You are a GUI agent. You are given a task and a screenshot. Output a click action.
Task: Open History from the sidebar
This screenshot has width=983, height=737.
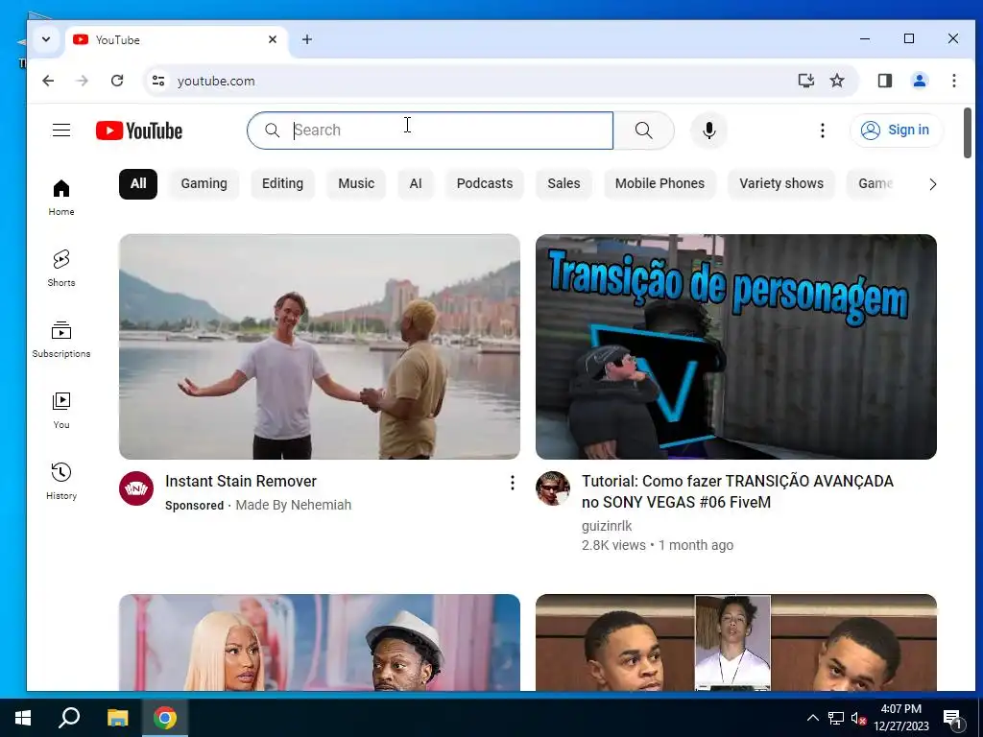click(x=61, y=482)
